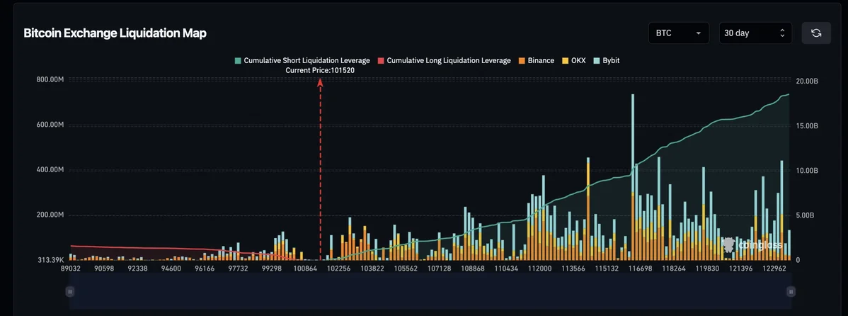The height and width of the screenshot is (316, 848).
Task: Grab the left range slider handle
Action: (x=70, y=291)
